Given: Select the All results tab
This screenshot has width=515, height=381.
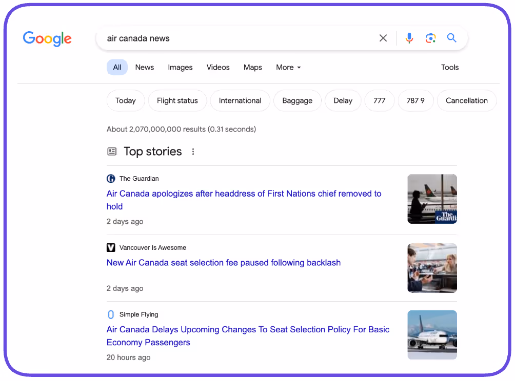Looking at the screenshot, I should click(x=117, y=67).
